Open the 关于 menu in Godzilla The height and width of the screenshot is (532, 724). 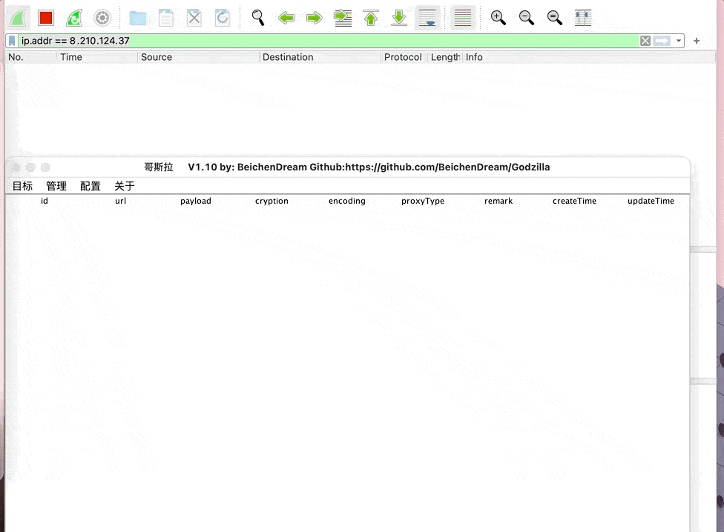(124, 186)
